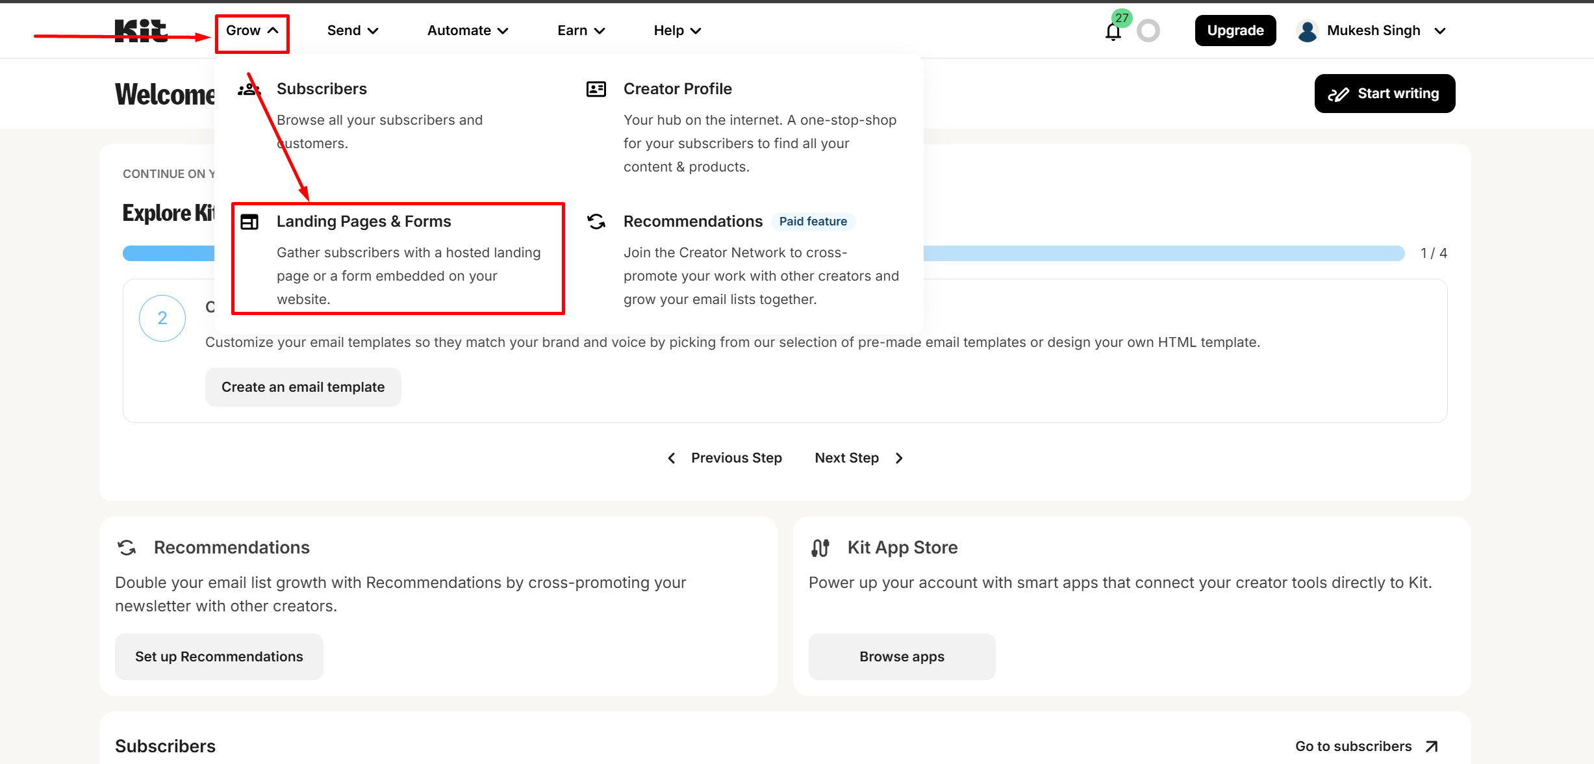The height and width of the screenshot is (764, 1594).
Task: Click the Kit App Store plug icon
Action: click(x=820, y=548)
